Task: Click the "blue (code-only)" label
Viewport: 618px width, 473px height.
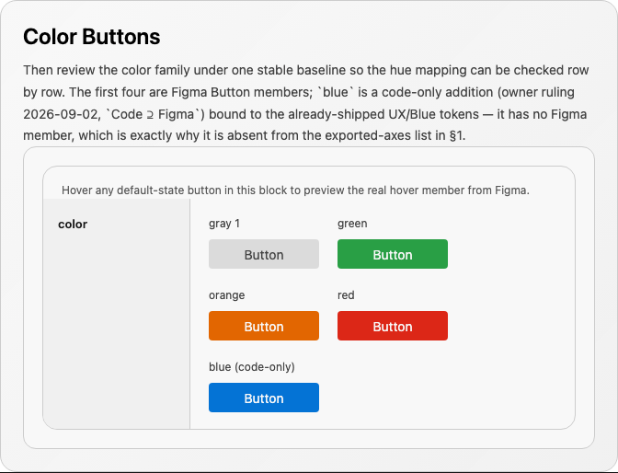Action: 252,367
